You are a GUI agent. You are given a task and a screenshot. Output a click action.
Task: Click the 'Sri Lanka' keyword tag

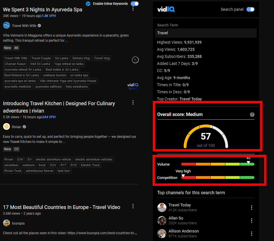pyautogui.click(x=61, y=58)
